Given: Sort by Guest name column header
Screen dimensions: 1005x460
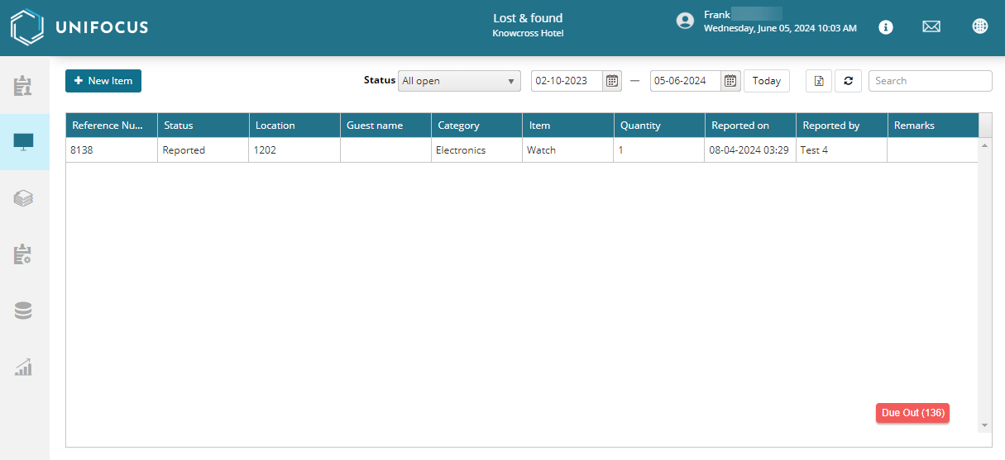Looking at the screenshot, I should (x=385, y=126).
